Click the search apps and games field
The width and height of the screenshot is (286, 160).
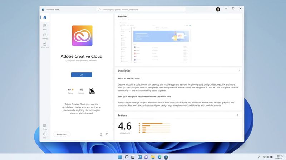pos(141,10)
